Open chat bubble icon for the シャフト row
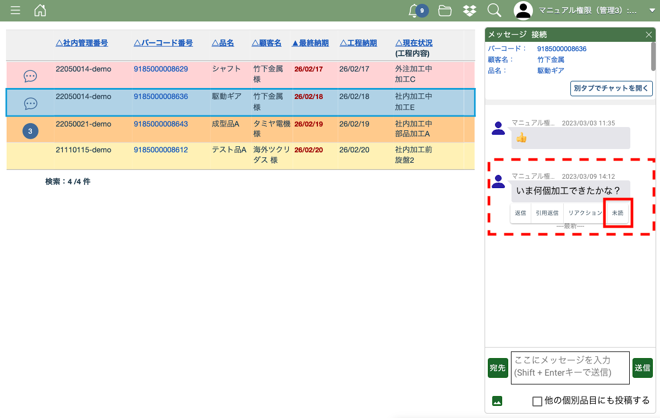The image size is (660, 418). pyautogui.click(x=30, y=76)
